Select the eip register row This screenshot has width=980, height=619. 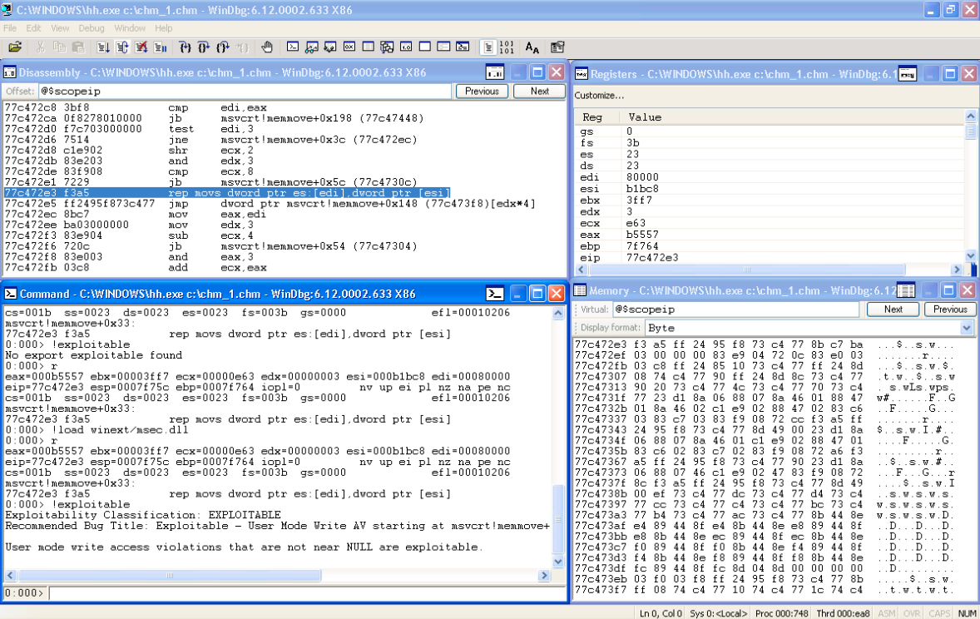tap(770, 258)
